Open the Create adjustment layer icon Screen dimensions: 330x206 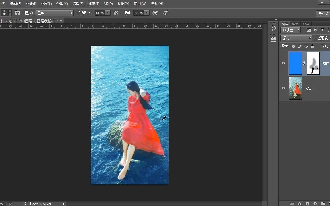pyautogui.click(x=315, y=204)
